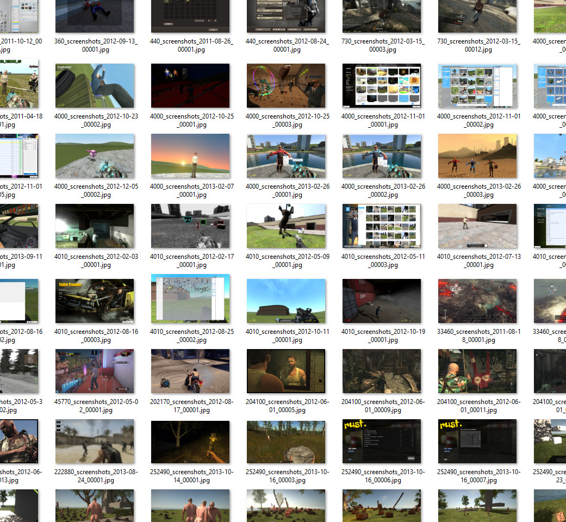Click file name 4000_screenshots_2013-02-07_00001.jpg
566x522 pixels.
pos(192,191)
